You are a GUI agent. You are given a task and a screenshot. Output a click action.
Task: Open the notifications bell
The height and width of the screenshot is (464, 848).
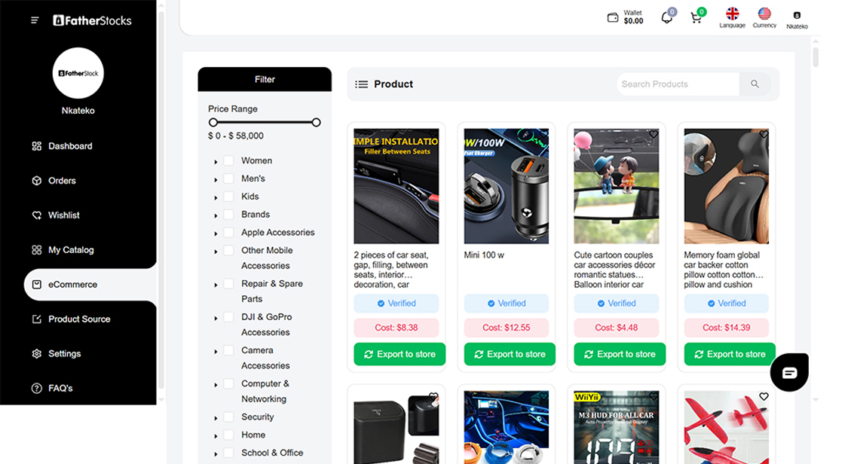(x=667, y=18)
